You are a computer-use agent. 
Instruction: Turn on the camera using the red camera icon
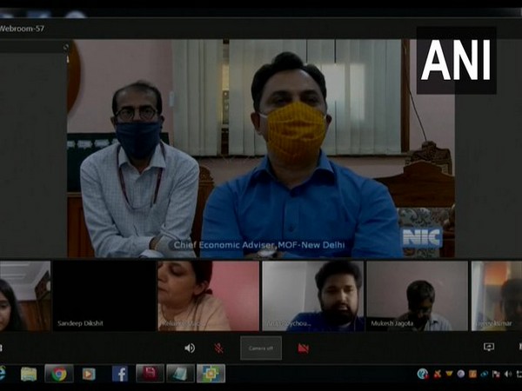click(x=304, y=348)
